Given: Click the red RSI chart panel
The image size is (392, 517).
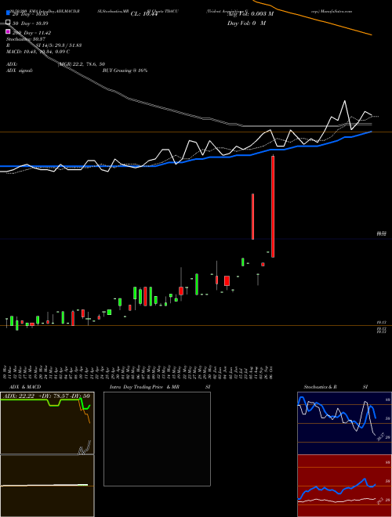Looking at the screenshot, I should coord(344,486).
